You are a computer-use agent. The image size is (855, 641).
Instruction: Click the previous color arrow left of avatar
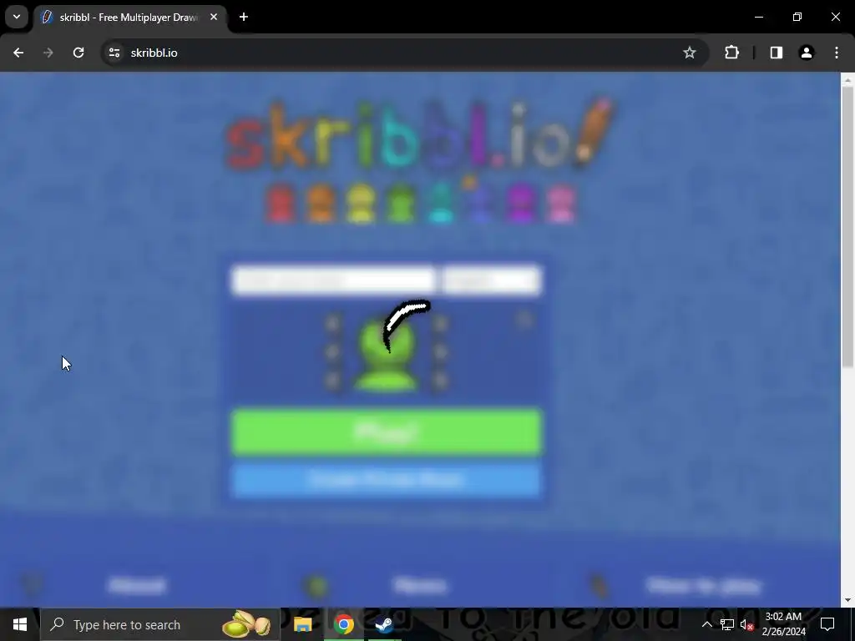[332, 380]
